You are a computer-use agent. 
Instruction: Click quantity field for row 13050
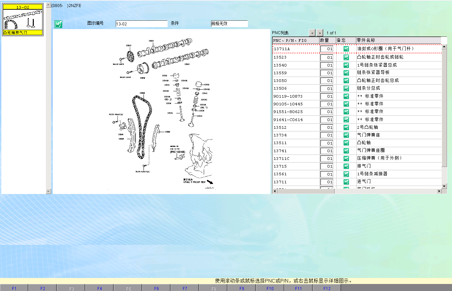click(x=327, y=81)
